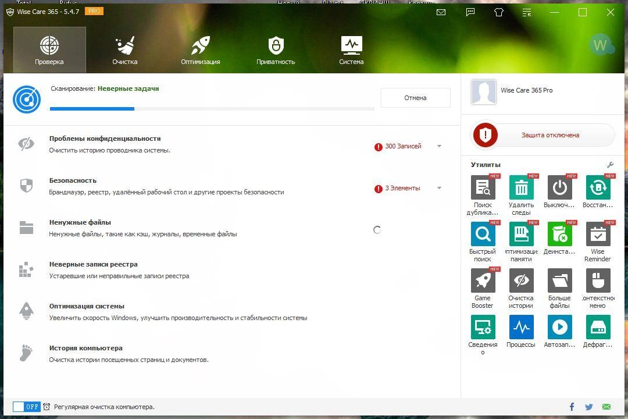
Task: Switch to the Оптимизация tab
Action: (200, 49)
